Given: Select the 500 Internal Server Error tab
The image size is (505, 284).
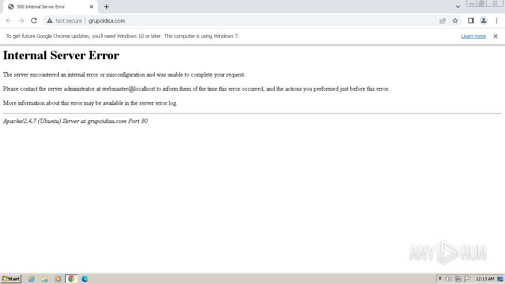Looking at the screenshot, I should pos(50,7).
